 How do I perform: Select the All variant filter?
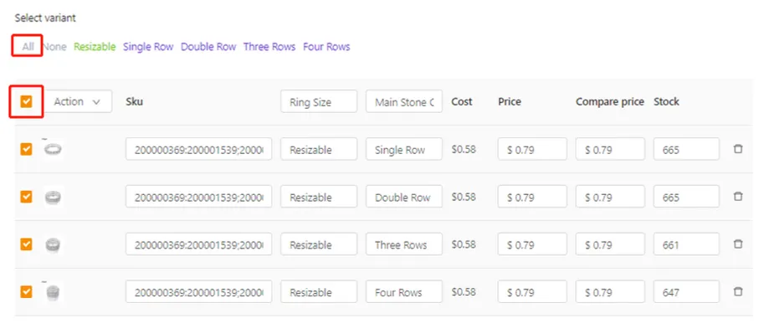(x=28, y=47)
